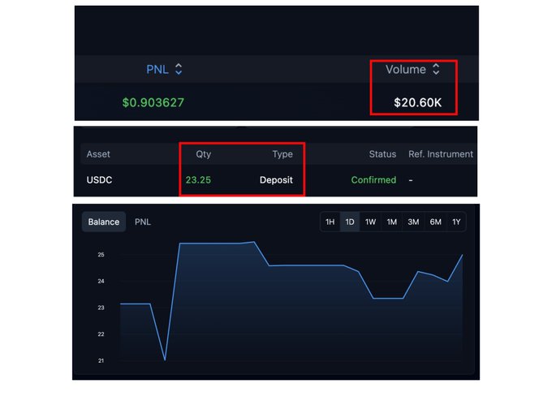
Task: Set chart range to 3M
Action: [413, 222]
